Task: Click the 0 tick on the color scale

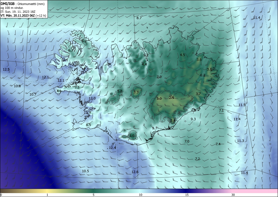Action: [1, 195]
